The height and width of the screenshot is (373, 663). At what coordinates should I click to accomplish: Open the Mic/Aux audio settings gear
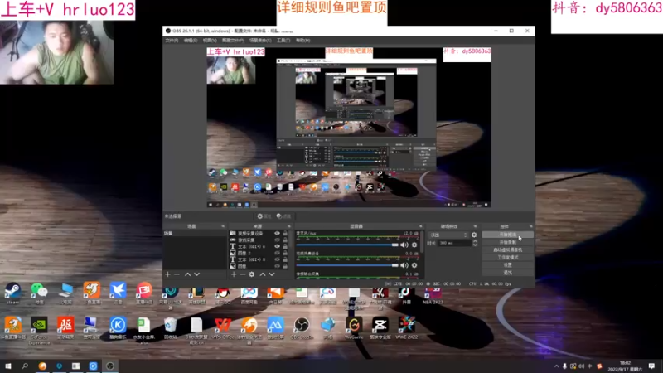point(414,245)
